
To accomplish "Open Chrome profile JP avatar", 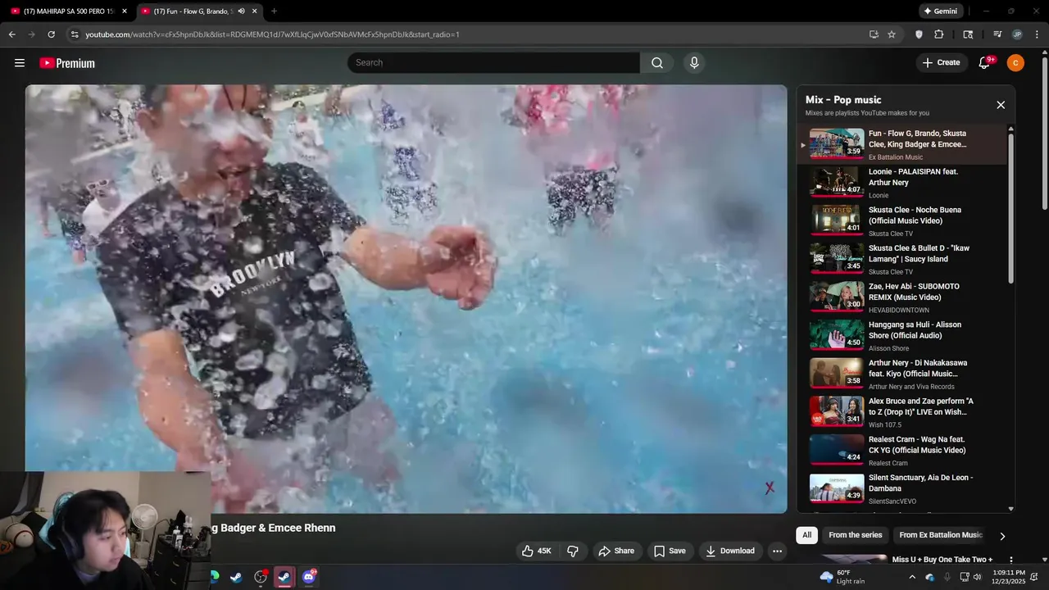I will (1017, 34).
